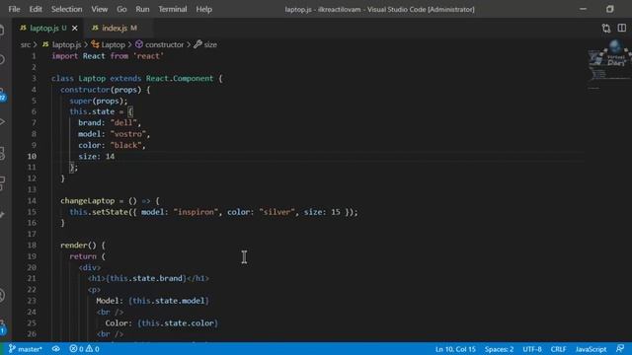Click the "return (" line
Image resolution: width=632 pixels, height=355 pixels.
click(87, 256)
